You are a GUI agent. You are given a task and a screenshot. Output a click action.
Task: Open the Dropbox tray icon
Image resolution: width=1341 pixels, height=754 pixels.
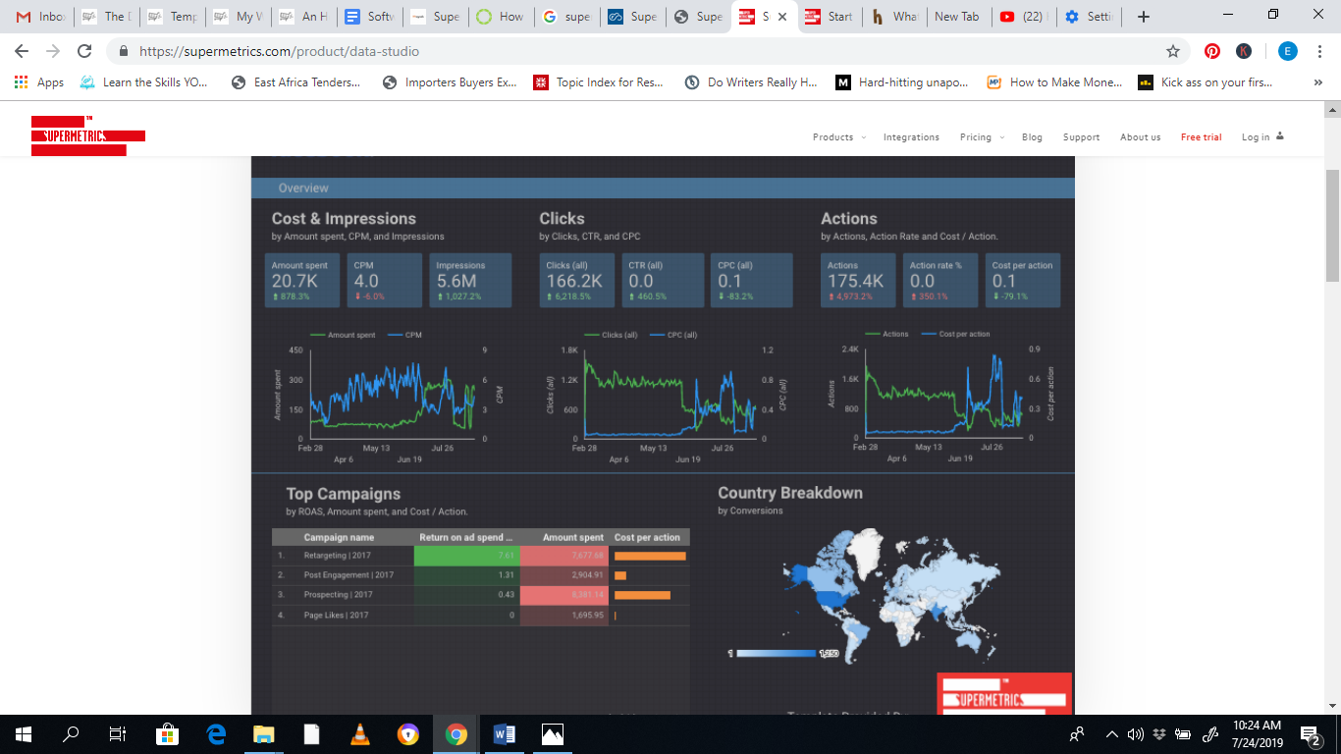tap(1158, 734)
